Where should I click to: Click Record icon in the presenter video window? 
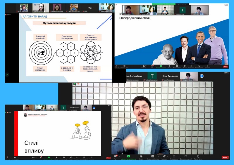[x=141, y=156]
